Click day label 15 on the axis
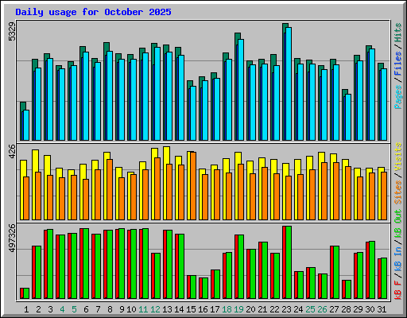Screen dimensions: 407x318 pos(191,309)
